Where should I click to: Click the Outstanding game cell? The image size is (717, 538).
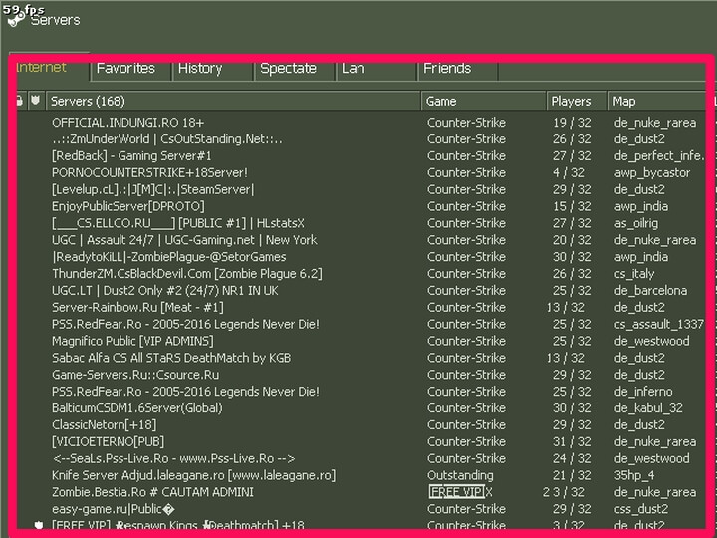(460, 476)
